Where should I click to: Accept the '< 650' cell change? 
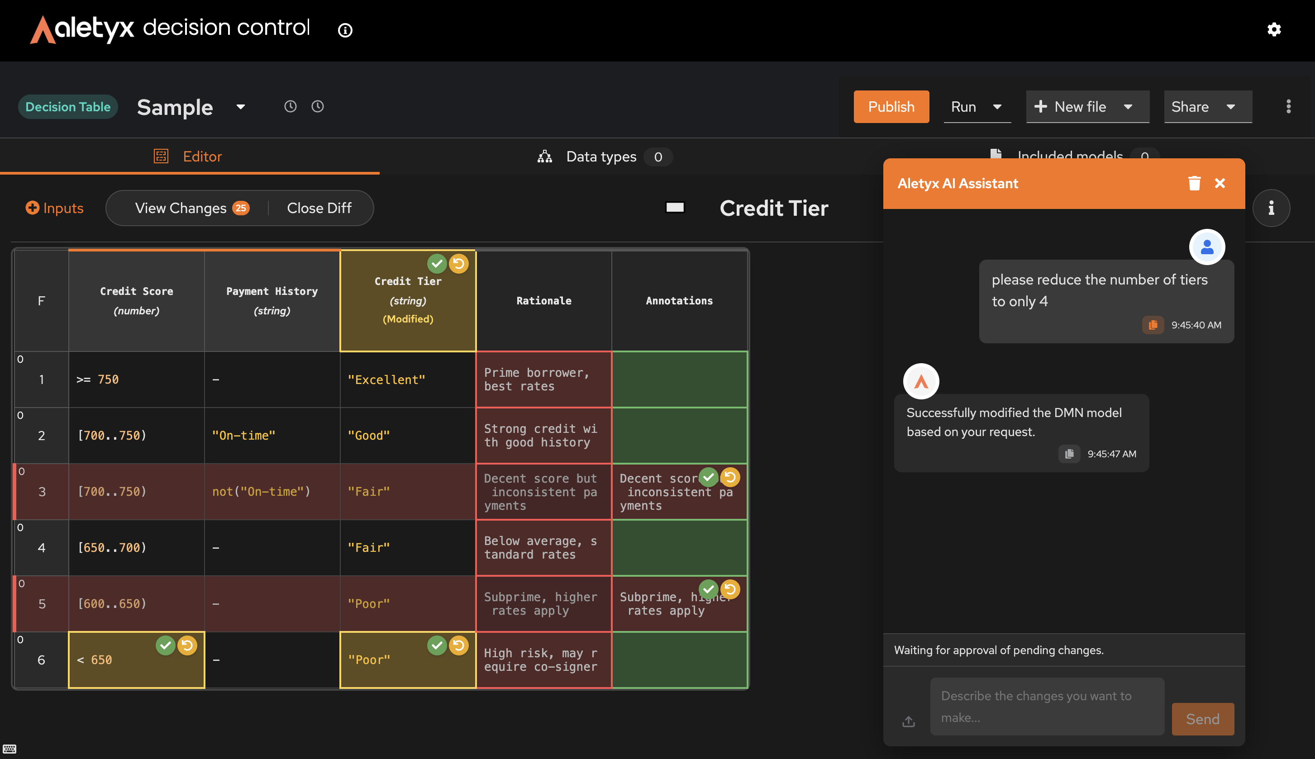[165, 645]
